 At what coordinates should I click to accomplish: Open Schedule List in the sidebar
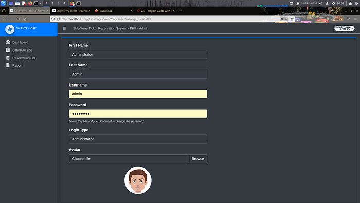click(x=29, y=50)
